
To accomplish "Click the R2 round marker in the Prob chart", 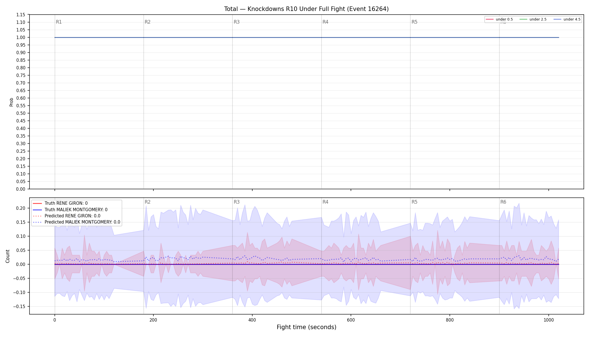I will pos(147,22).
